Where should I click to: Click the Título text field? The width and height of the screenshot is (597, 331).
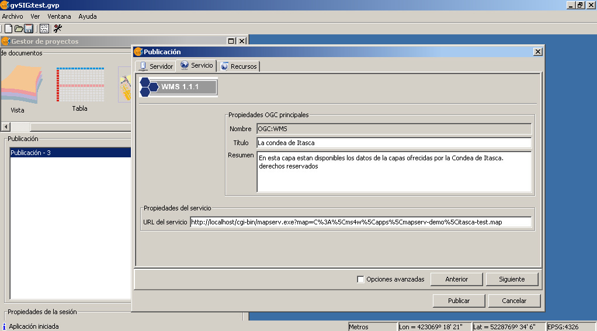(x=393, y=143)
